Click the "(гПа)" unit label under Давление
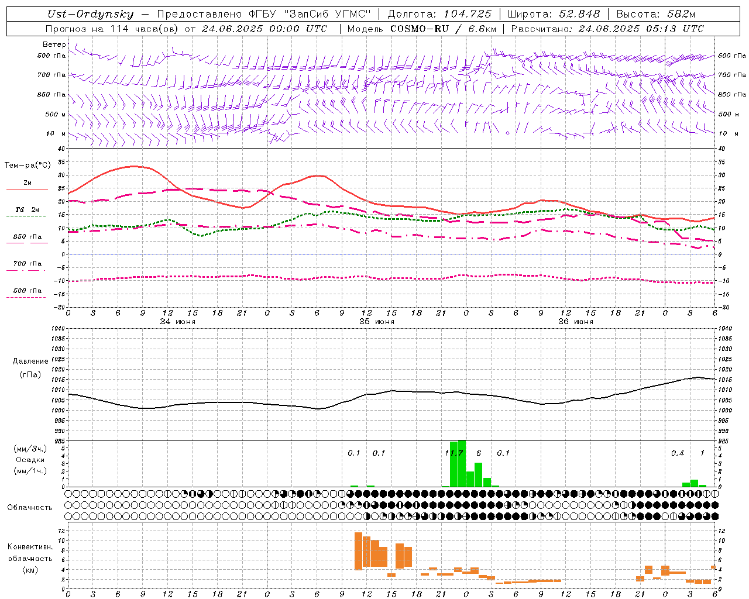Viewport: 749px width, 599px height. [x=29, y=374]
